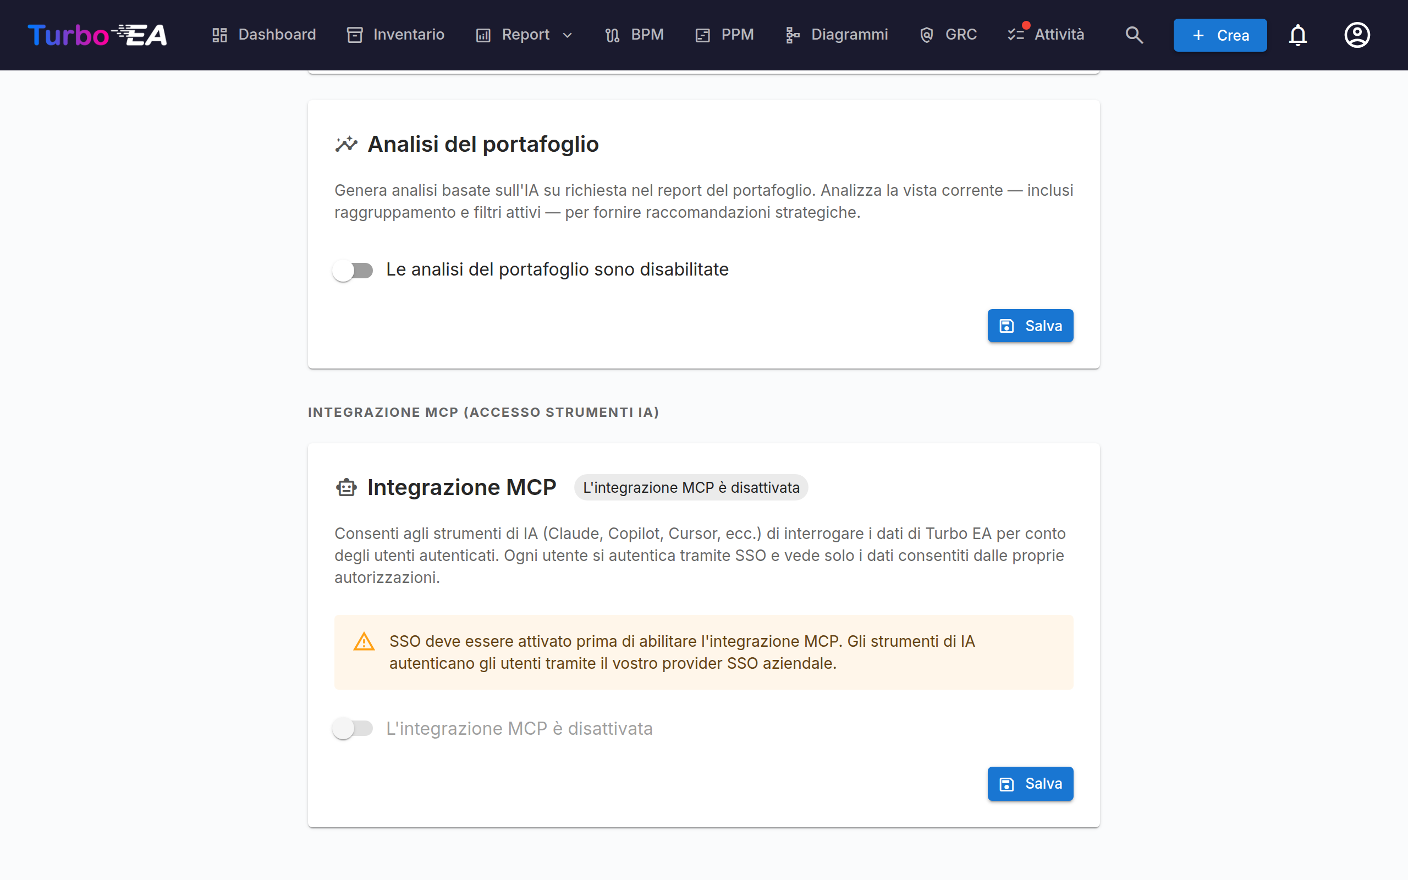Toggle the MCP integration switch
The image size is (1408, 880).
pos(353,728)
